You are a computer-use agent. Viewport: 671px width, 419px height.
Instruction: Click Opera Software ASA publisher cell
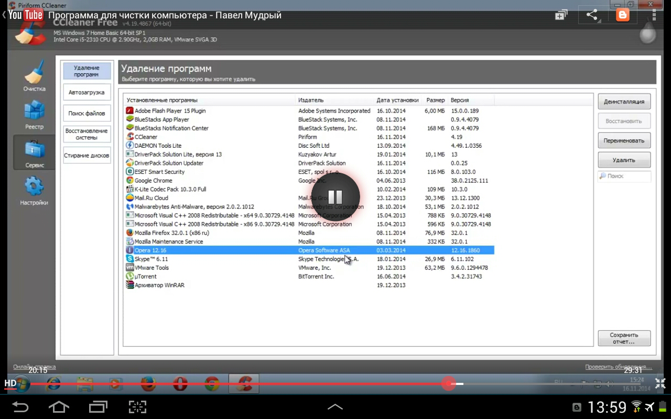pyautogui.click(x=324, y=250)
